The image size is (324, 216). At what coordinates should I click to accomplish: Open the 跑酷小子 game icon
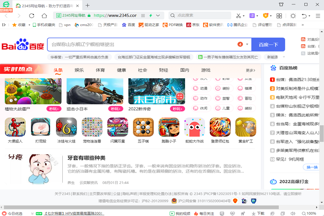(169, 127)
